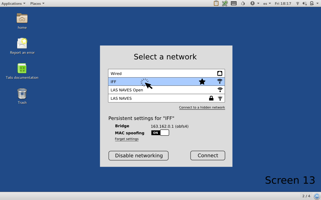Expand the universal access menu
Screen dimensions: 321x200
point(255,3)
